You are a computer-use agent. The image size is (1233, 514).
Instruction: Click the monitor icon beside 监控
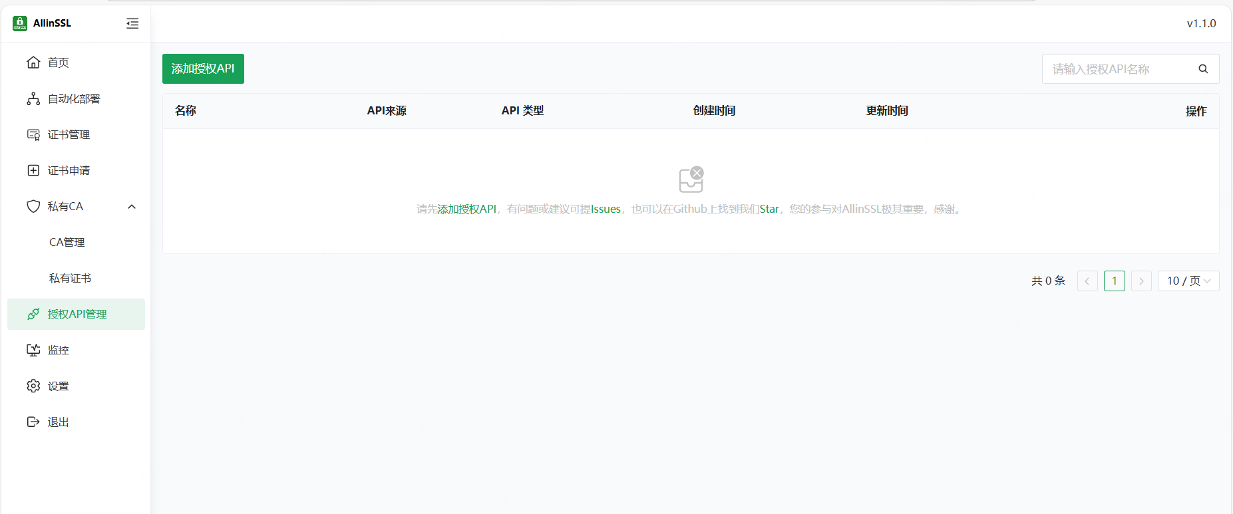pos(33,350)
